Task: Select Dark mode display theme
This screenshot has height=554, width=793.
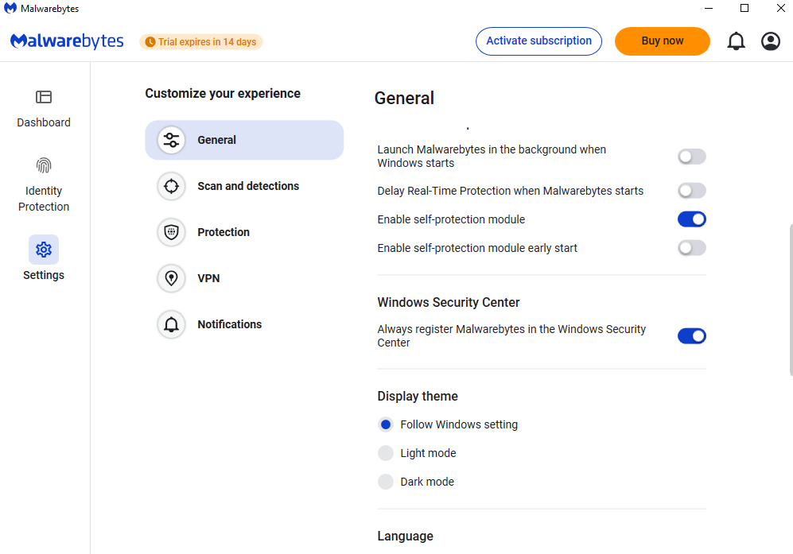Action: tap(386, 482)
